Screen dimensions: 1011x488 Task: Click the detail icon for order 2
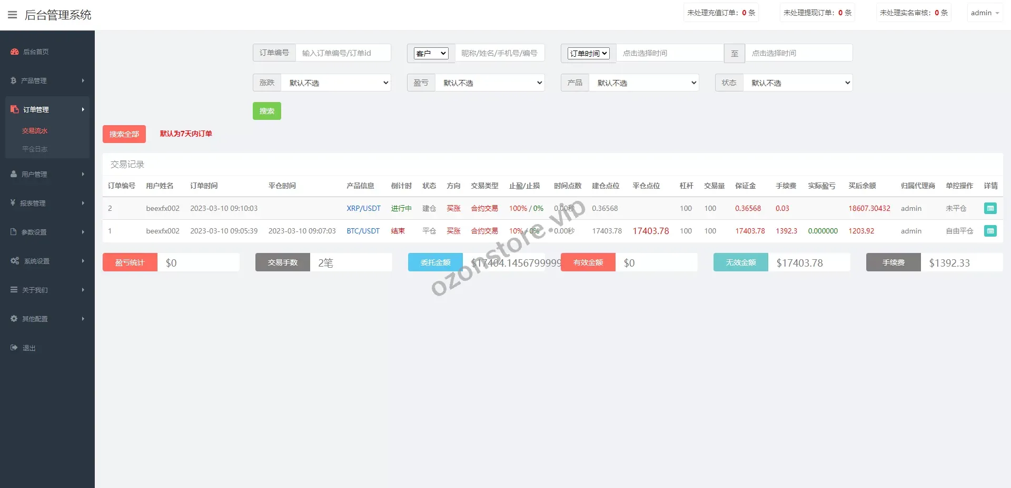tap(990, 208)
